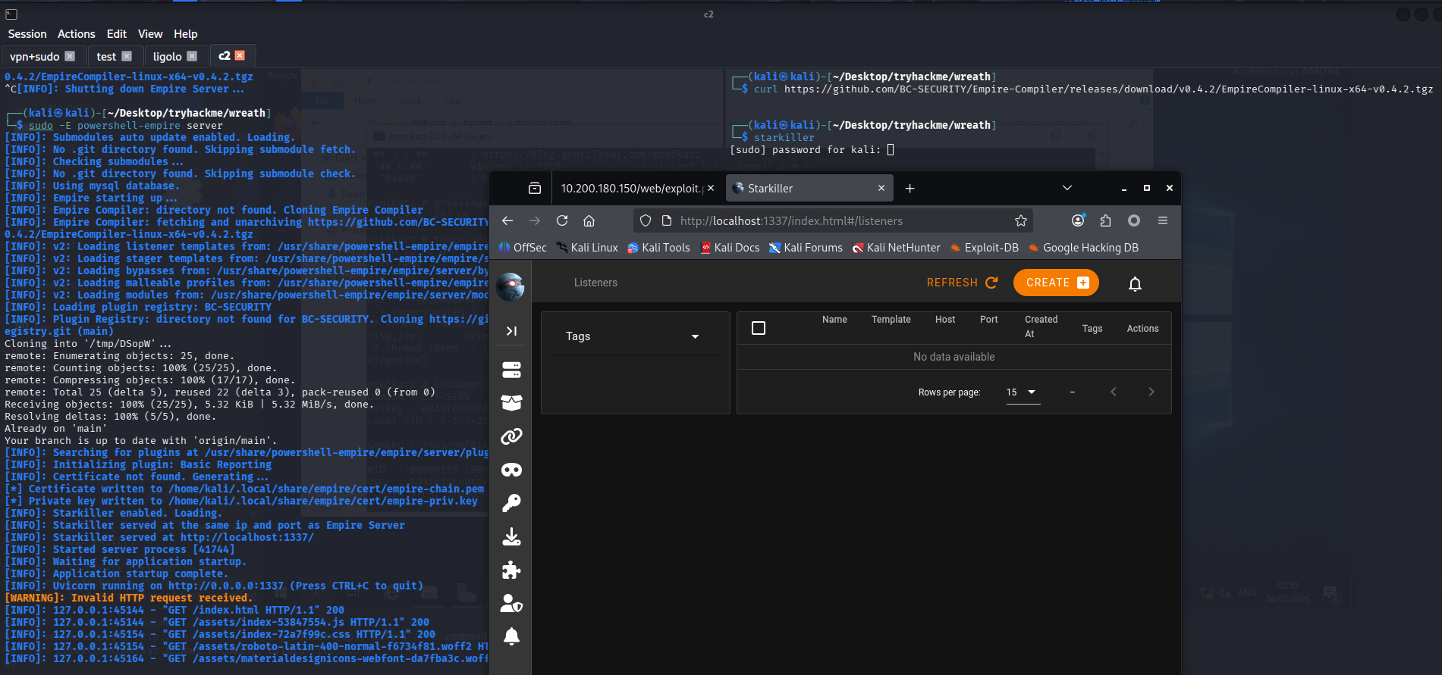Open Agents page via mask icon
The height and width of the screenshot is (675, 1442).
coord(511,470)
